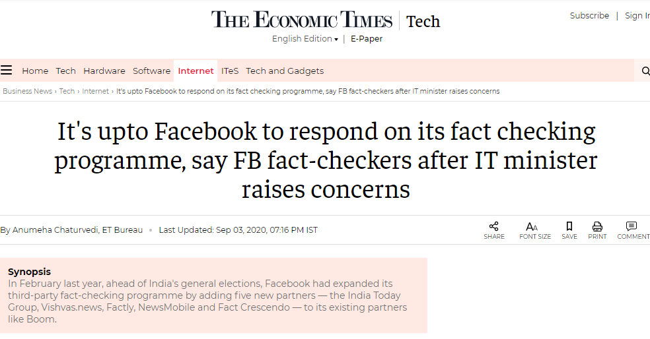Click the Subscribe link

[589, 15]
